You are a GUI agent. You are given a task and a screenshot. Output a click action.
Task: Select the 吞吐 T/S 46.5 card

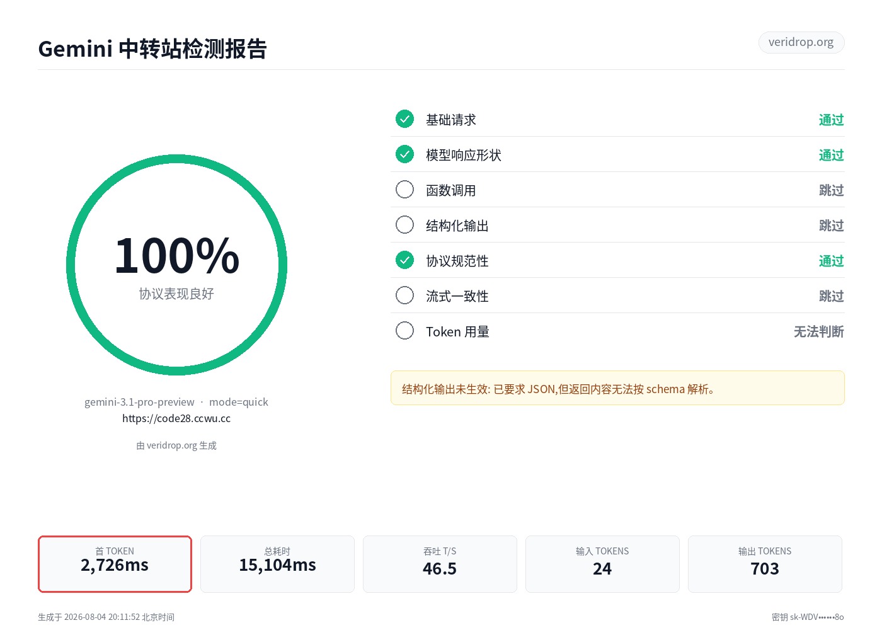(440, 564)
